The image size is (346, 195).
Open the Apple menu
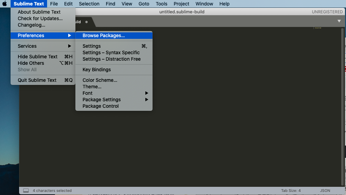[5, 4]
